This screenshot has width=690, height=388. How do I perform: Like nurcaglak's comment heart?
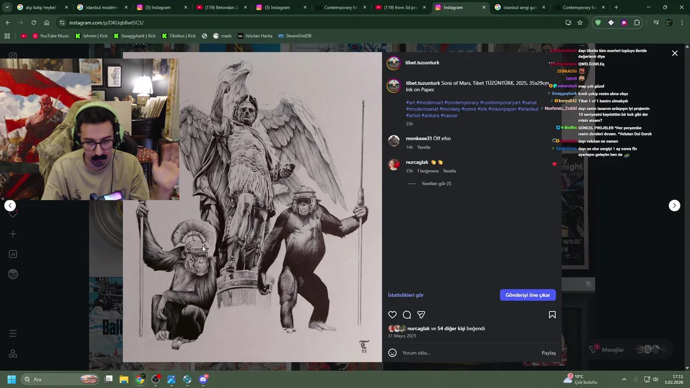[x=554, y=164]
